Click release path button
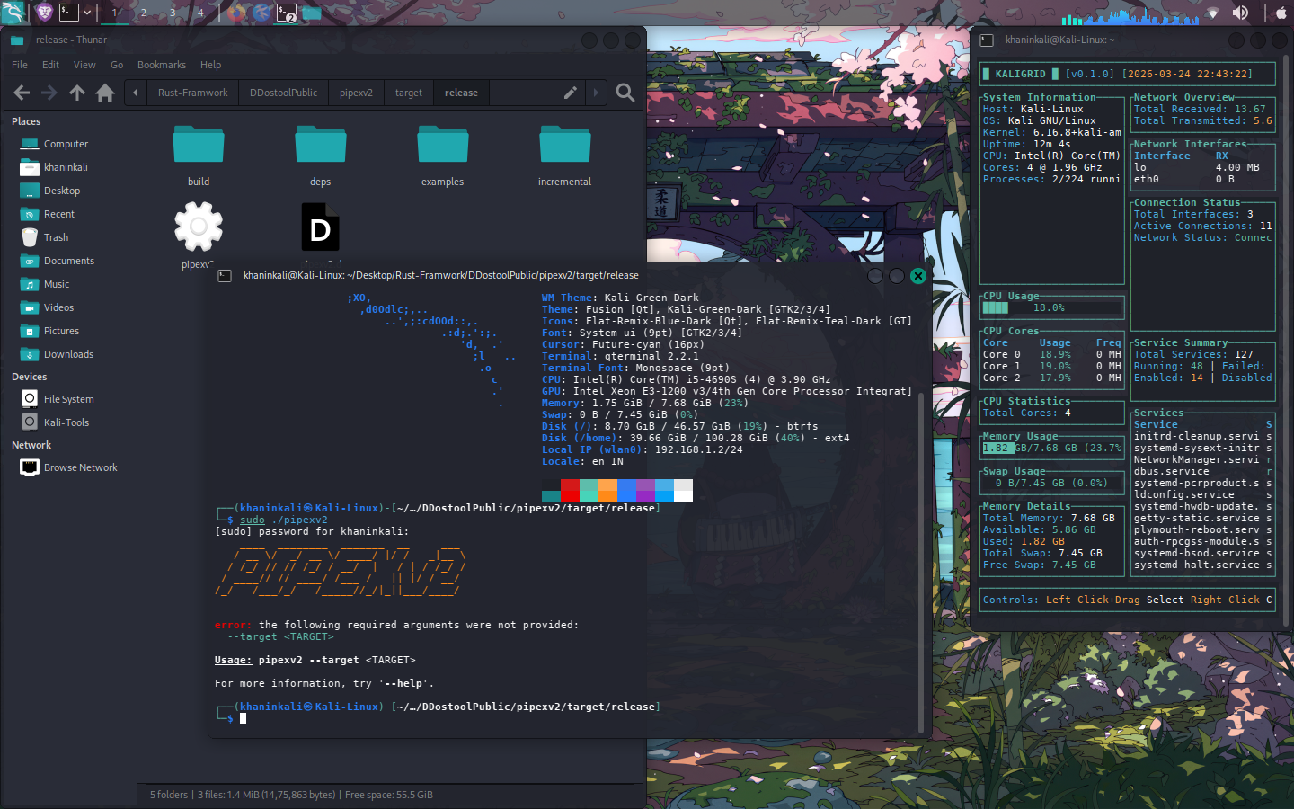Viewport: 1294px width, 809px height. pos(461,93)
